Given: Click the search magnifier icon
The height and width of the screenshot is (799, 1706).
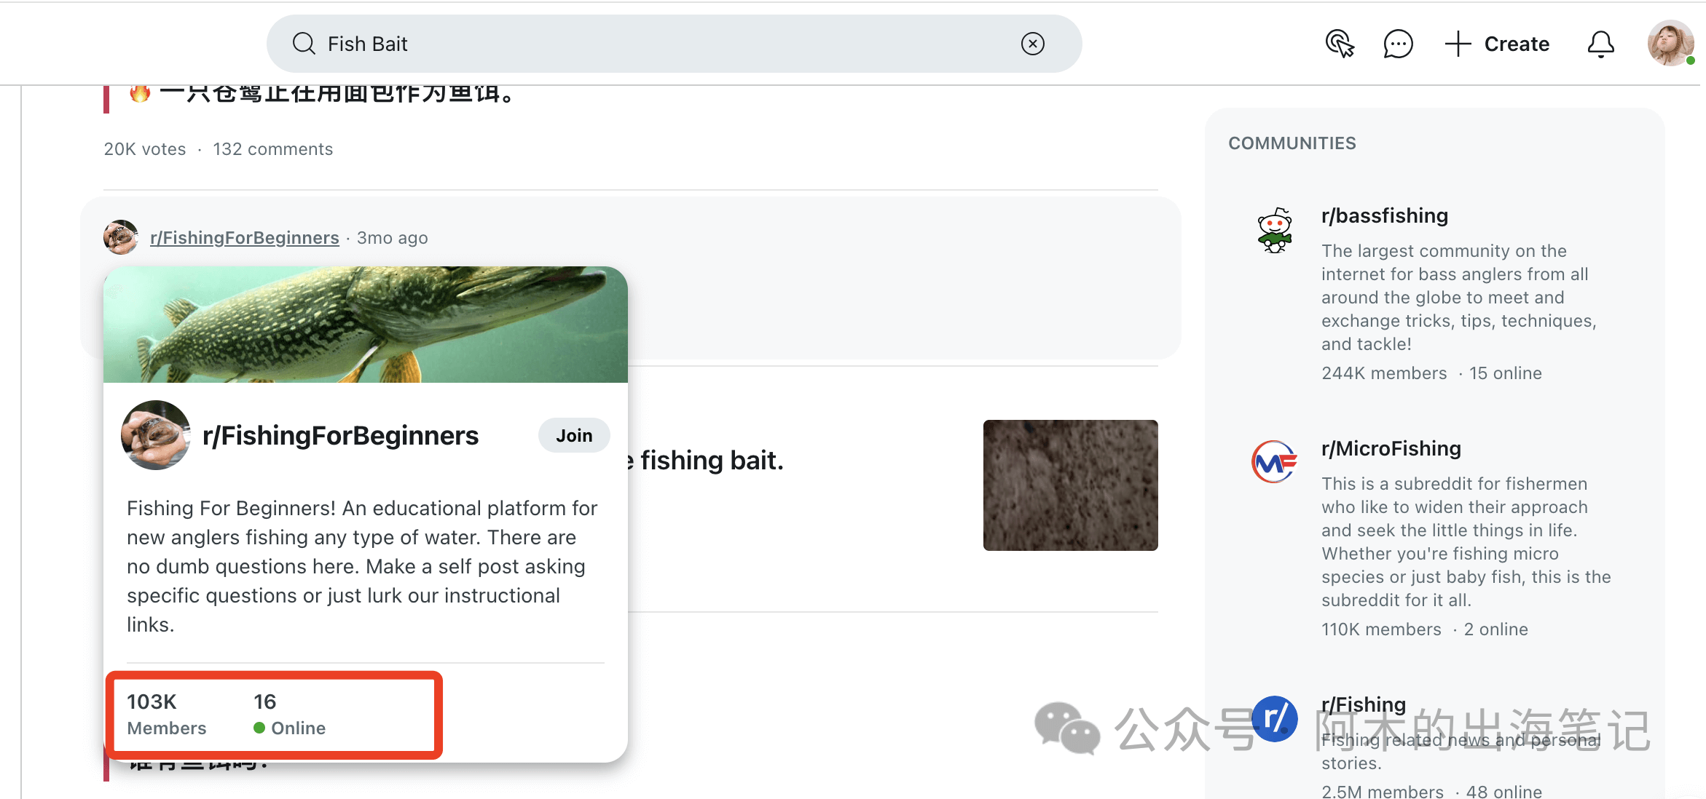Looking at the screenshot, I should [x=304, y=44].
